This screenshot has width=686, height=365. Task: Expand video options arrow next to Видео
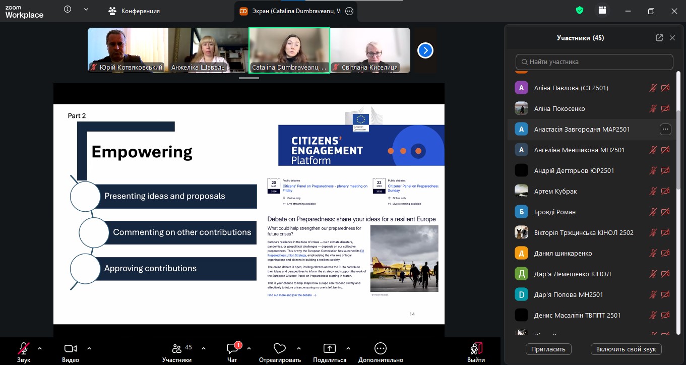tap(89, 348)
